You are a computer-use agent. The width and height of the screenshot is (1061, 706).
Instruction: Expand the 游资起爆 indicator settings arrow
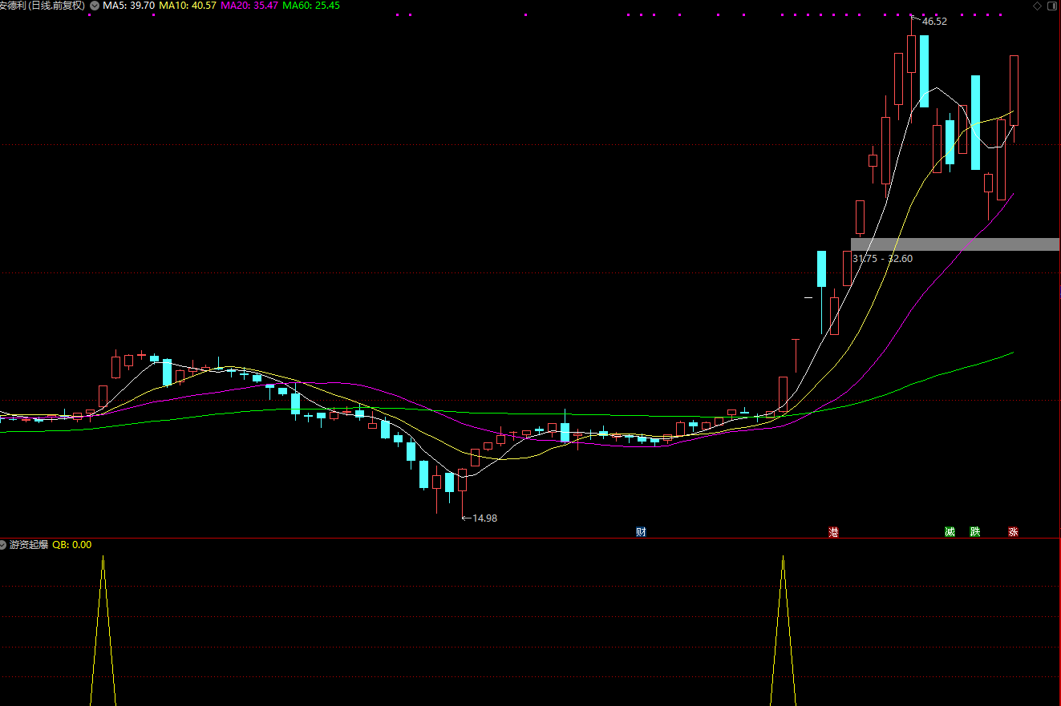click(3, 545)
